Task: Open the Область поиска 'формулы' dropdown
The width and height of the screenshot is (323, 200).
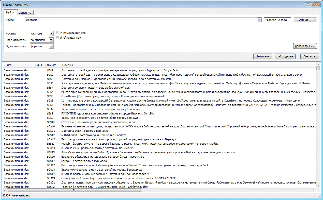Action: pos(51,46)
